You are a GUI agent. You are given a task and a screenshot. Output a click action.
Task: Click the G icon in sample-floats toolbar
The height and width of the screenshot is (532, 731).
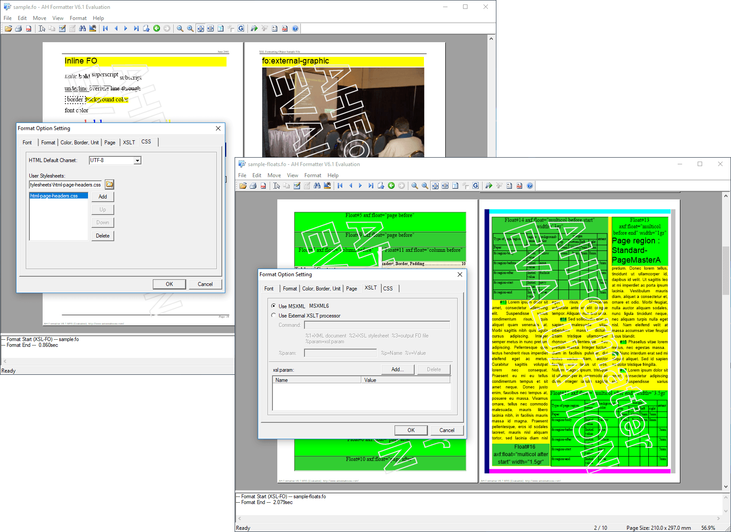point(475,186)
